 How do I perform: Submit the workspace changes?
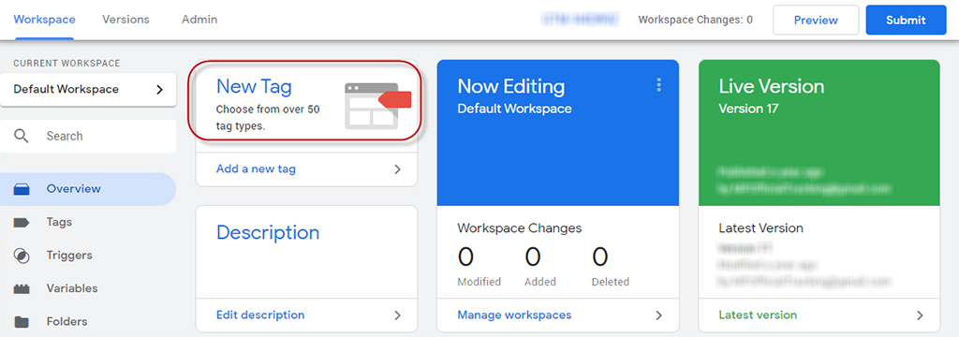point(906,21)
